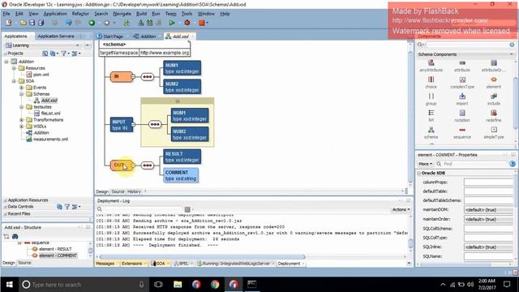This screenshot has height=292, width=519.
Task: Open Windows File Explorer from taskbar
Action: (x=178, y=285)
